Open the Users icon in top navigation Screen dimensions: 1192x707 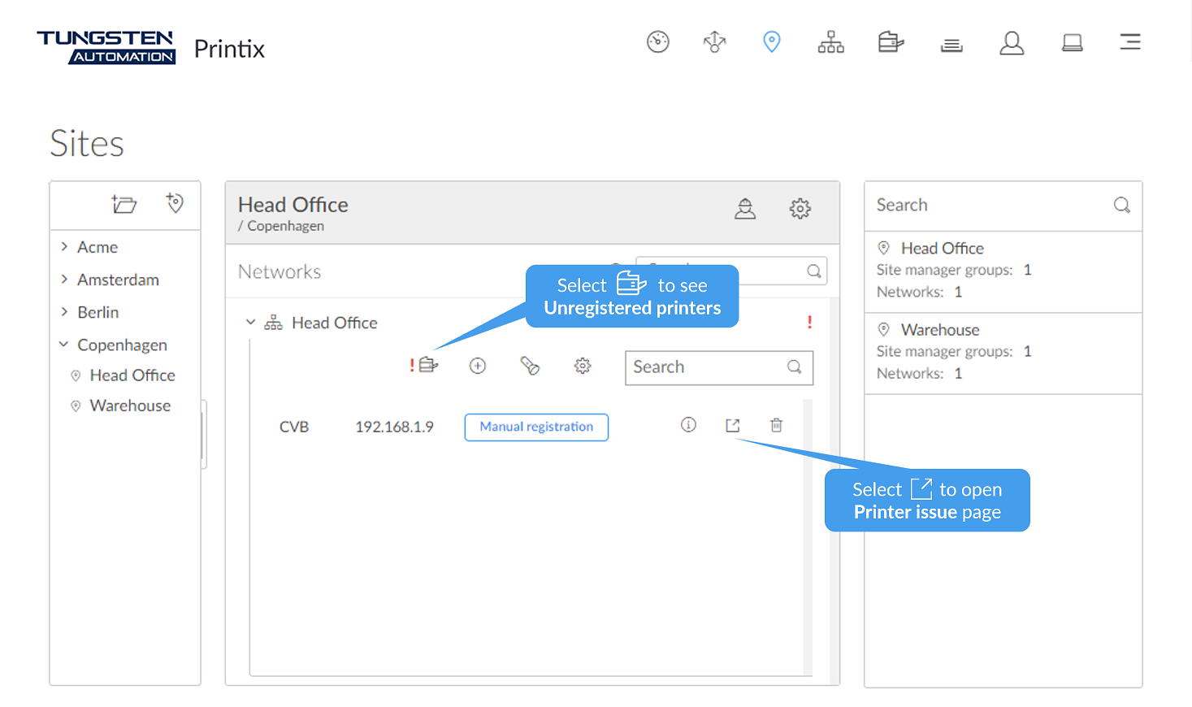(1011, 42)
